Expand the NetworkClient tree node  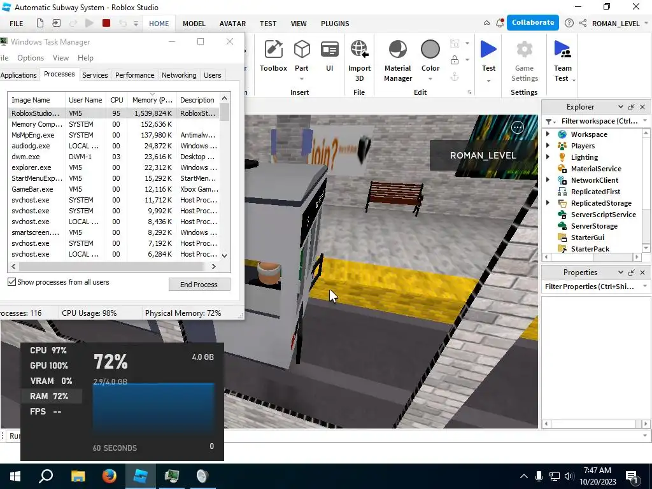(x=548, y=180)
